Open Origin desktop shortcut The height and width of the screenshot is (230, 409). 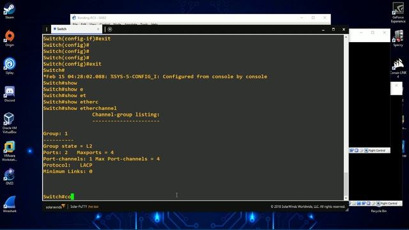(x=10, y=38)
